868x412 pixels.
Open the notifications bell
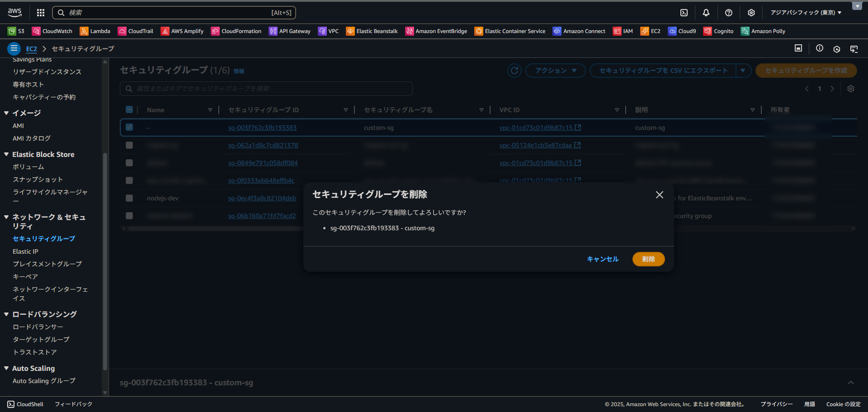coord(706,13)
